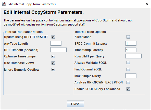Uncheck Ignore Numeric Oveflow option

[53, 69]
